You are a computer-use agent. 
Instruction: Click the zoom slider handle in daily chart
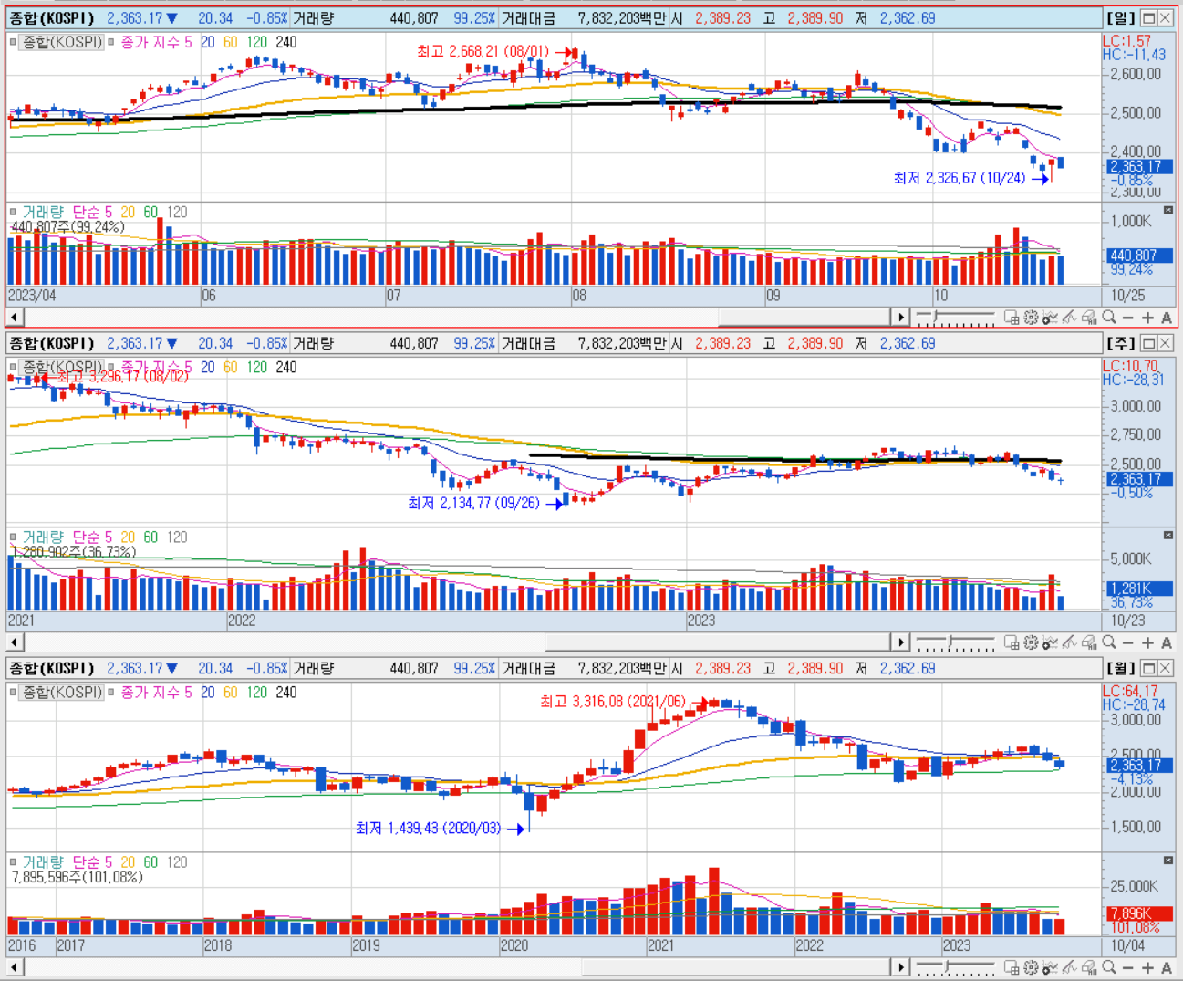pyautogui.click(x=936, y=317)
